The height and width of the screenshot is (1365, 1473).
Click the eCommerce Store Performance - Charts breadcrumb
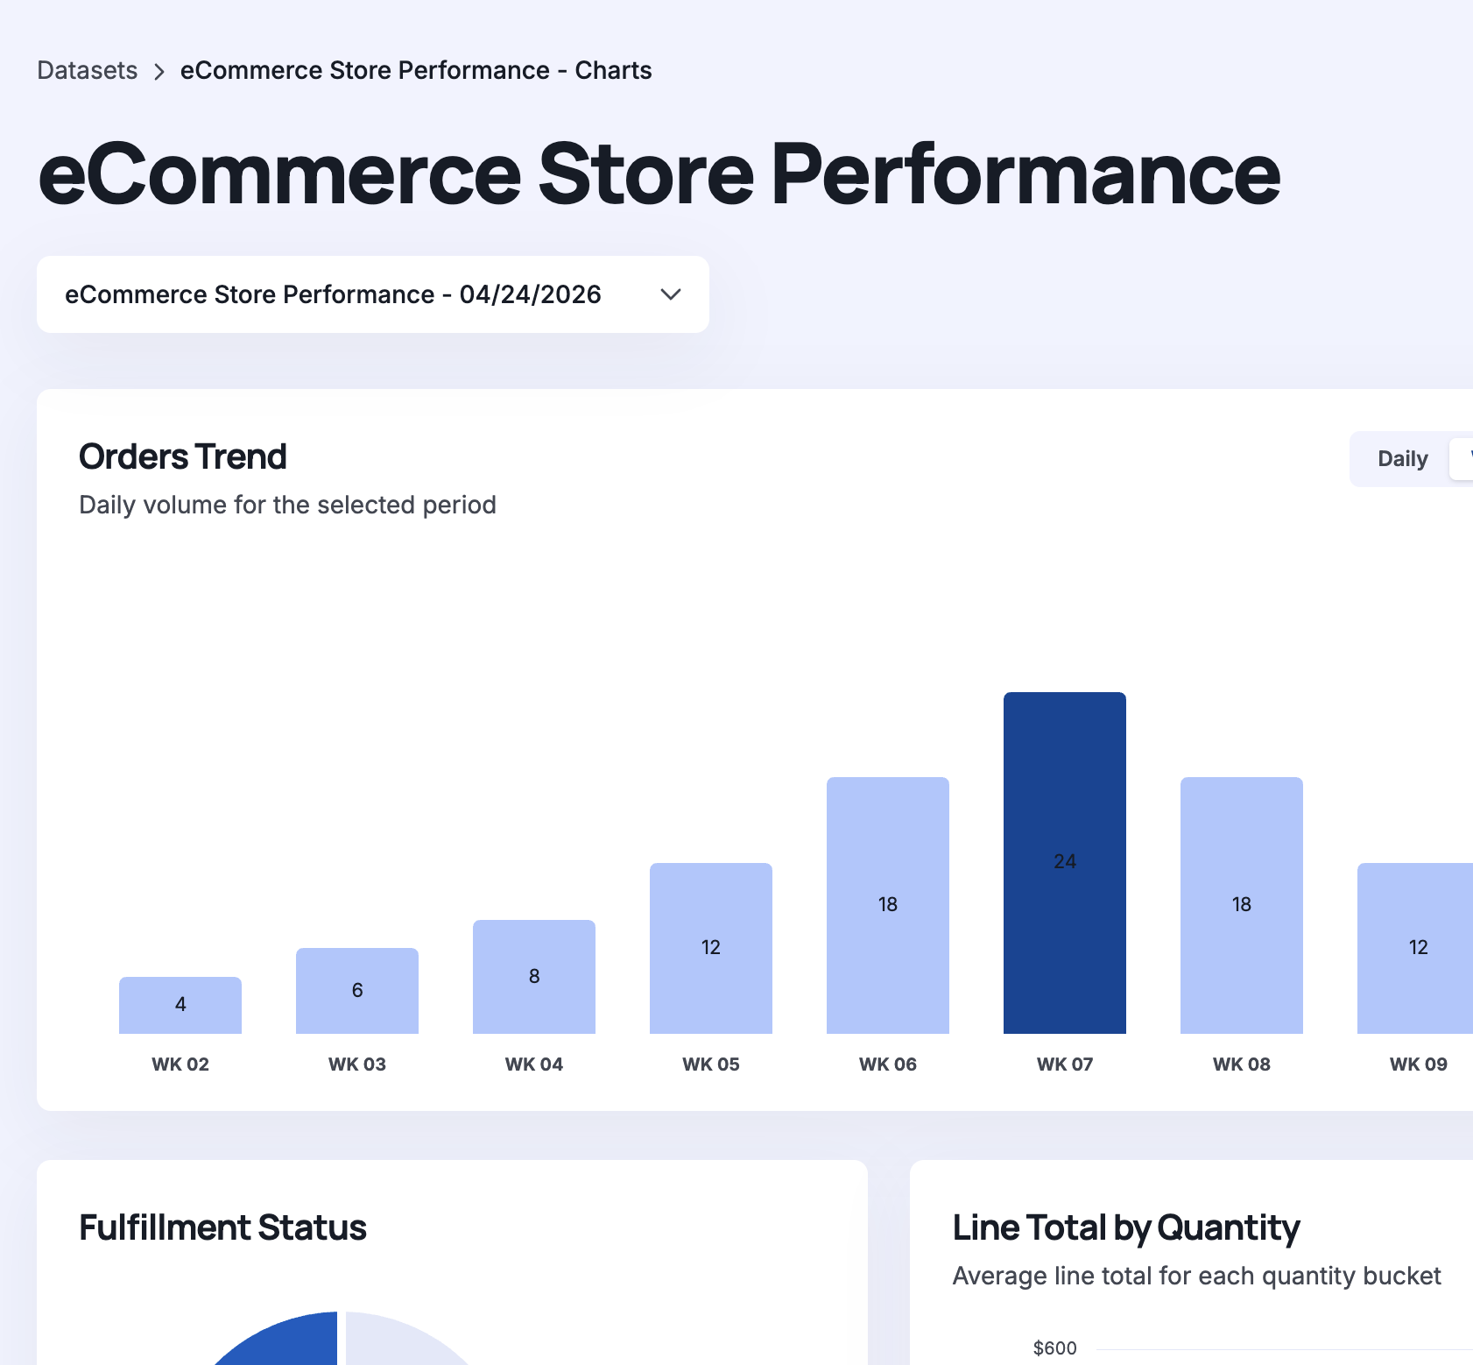pyautogui.click(x=415, y=70)
